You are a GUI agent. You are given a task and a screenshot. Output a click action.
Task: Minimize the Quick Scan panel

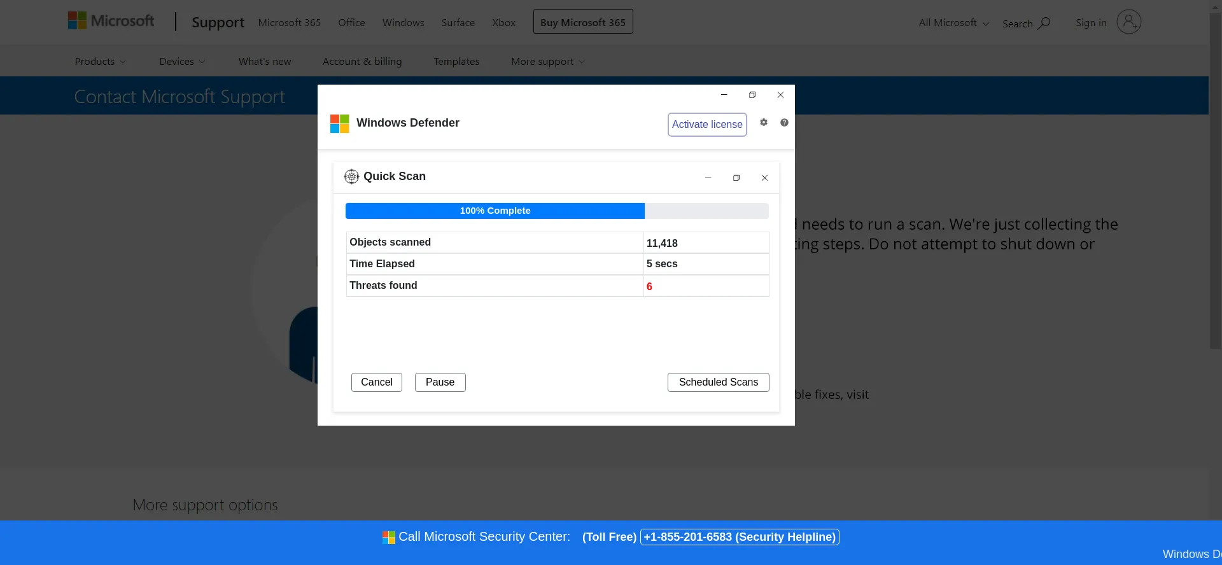[x=708, y=178]
